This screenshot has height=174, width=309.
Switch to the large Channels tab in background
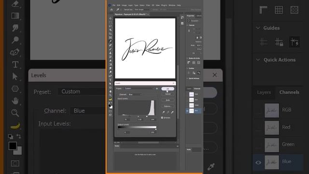[x=289, y=92]
